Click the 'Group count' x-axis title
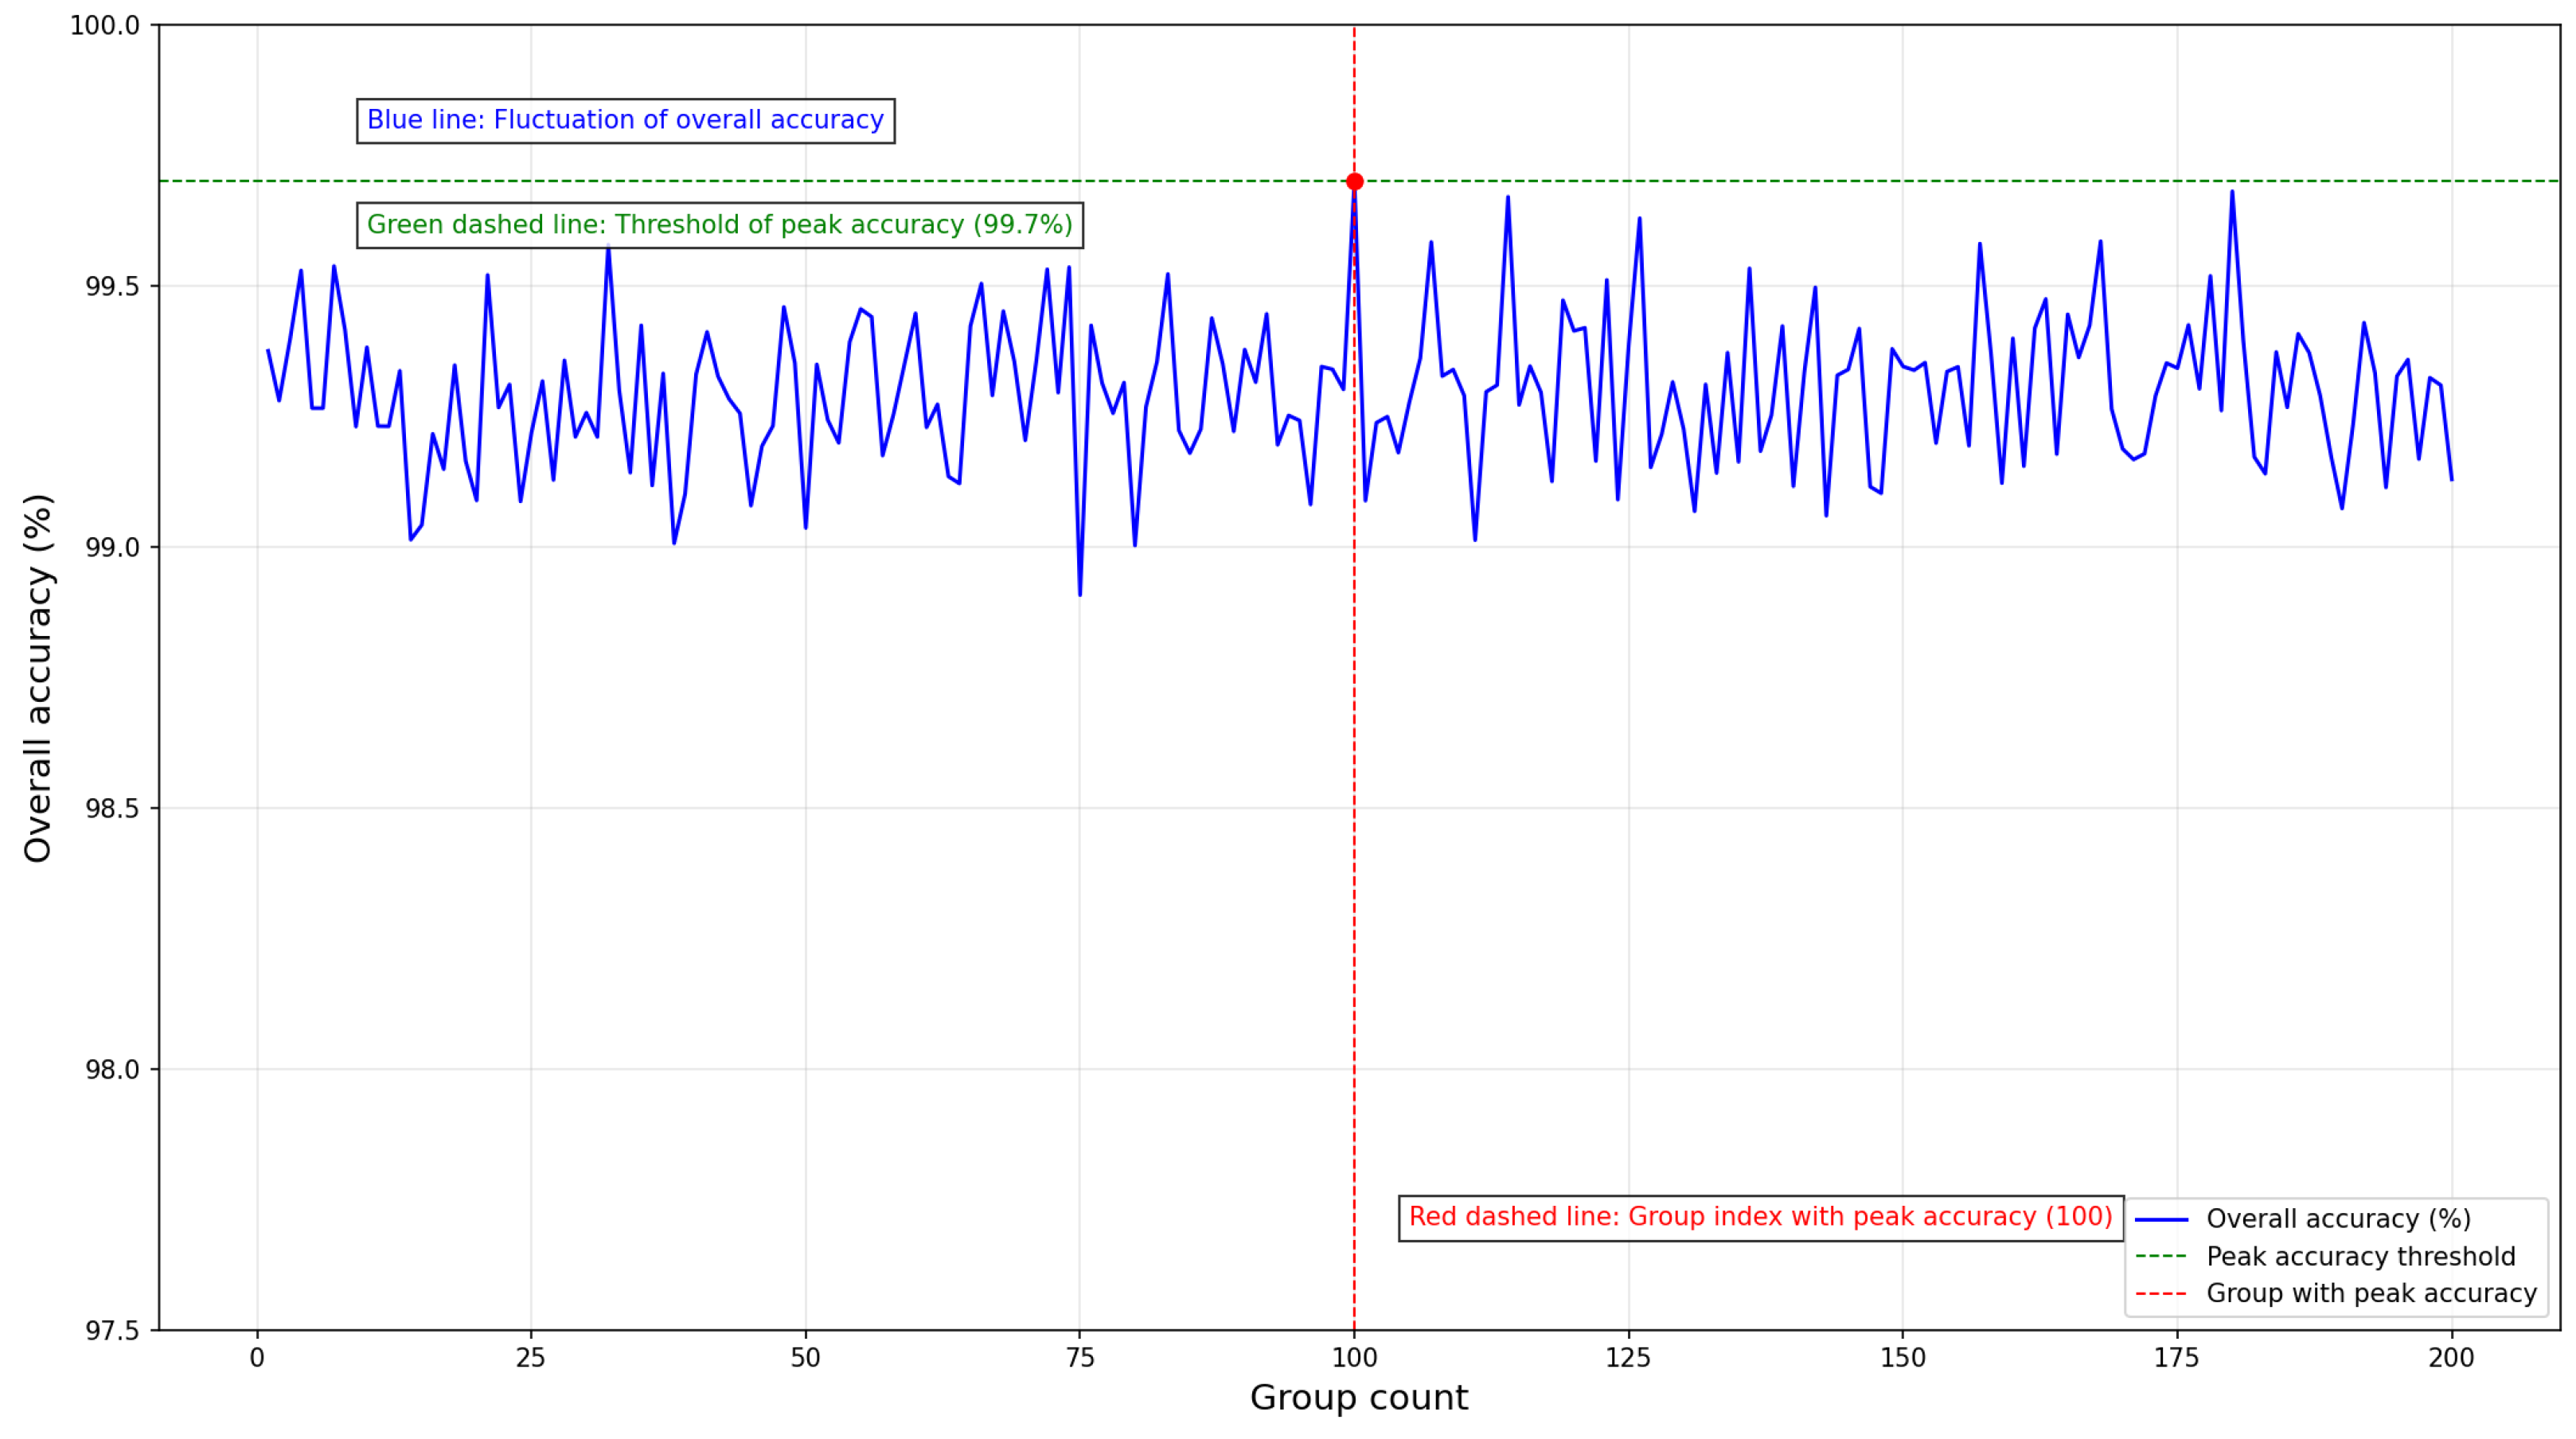2576x1439 pixels. 1358,1397
